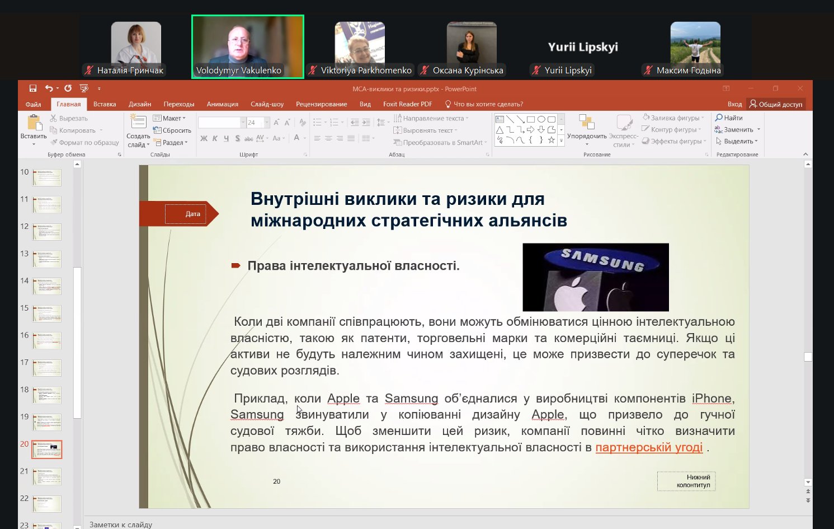Open the партнерській угоді hyperlink on slide
Viewport: 834px width, 529px height.
pos(649,447)
